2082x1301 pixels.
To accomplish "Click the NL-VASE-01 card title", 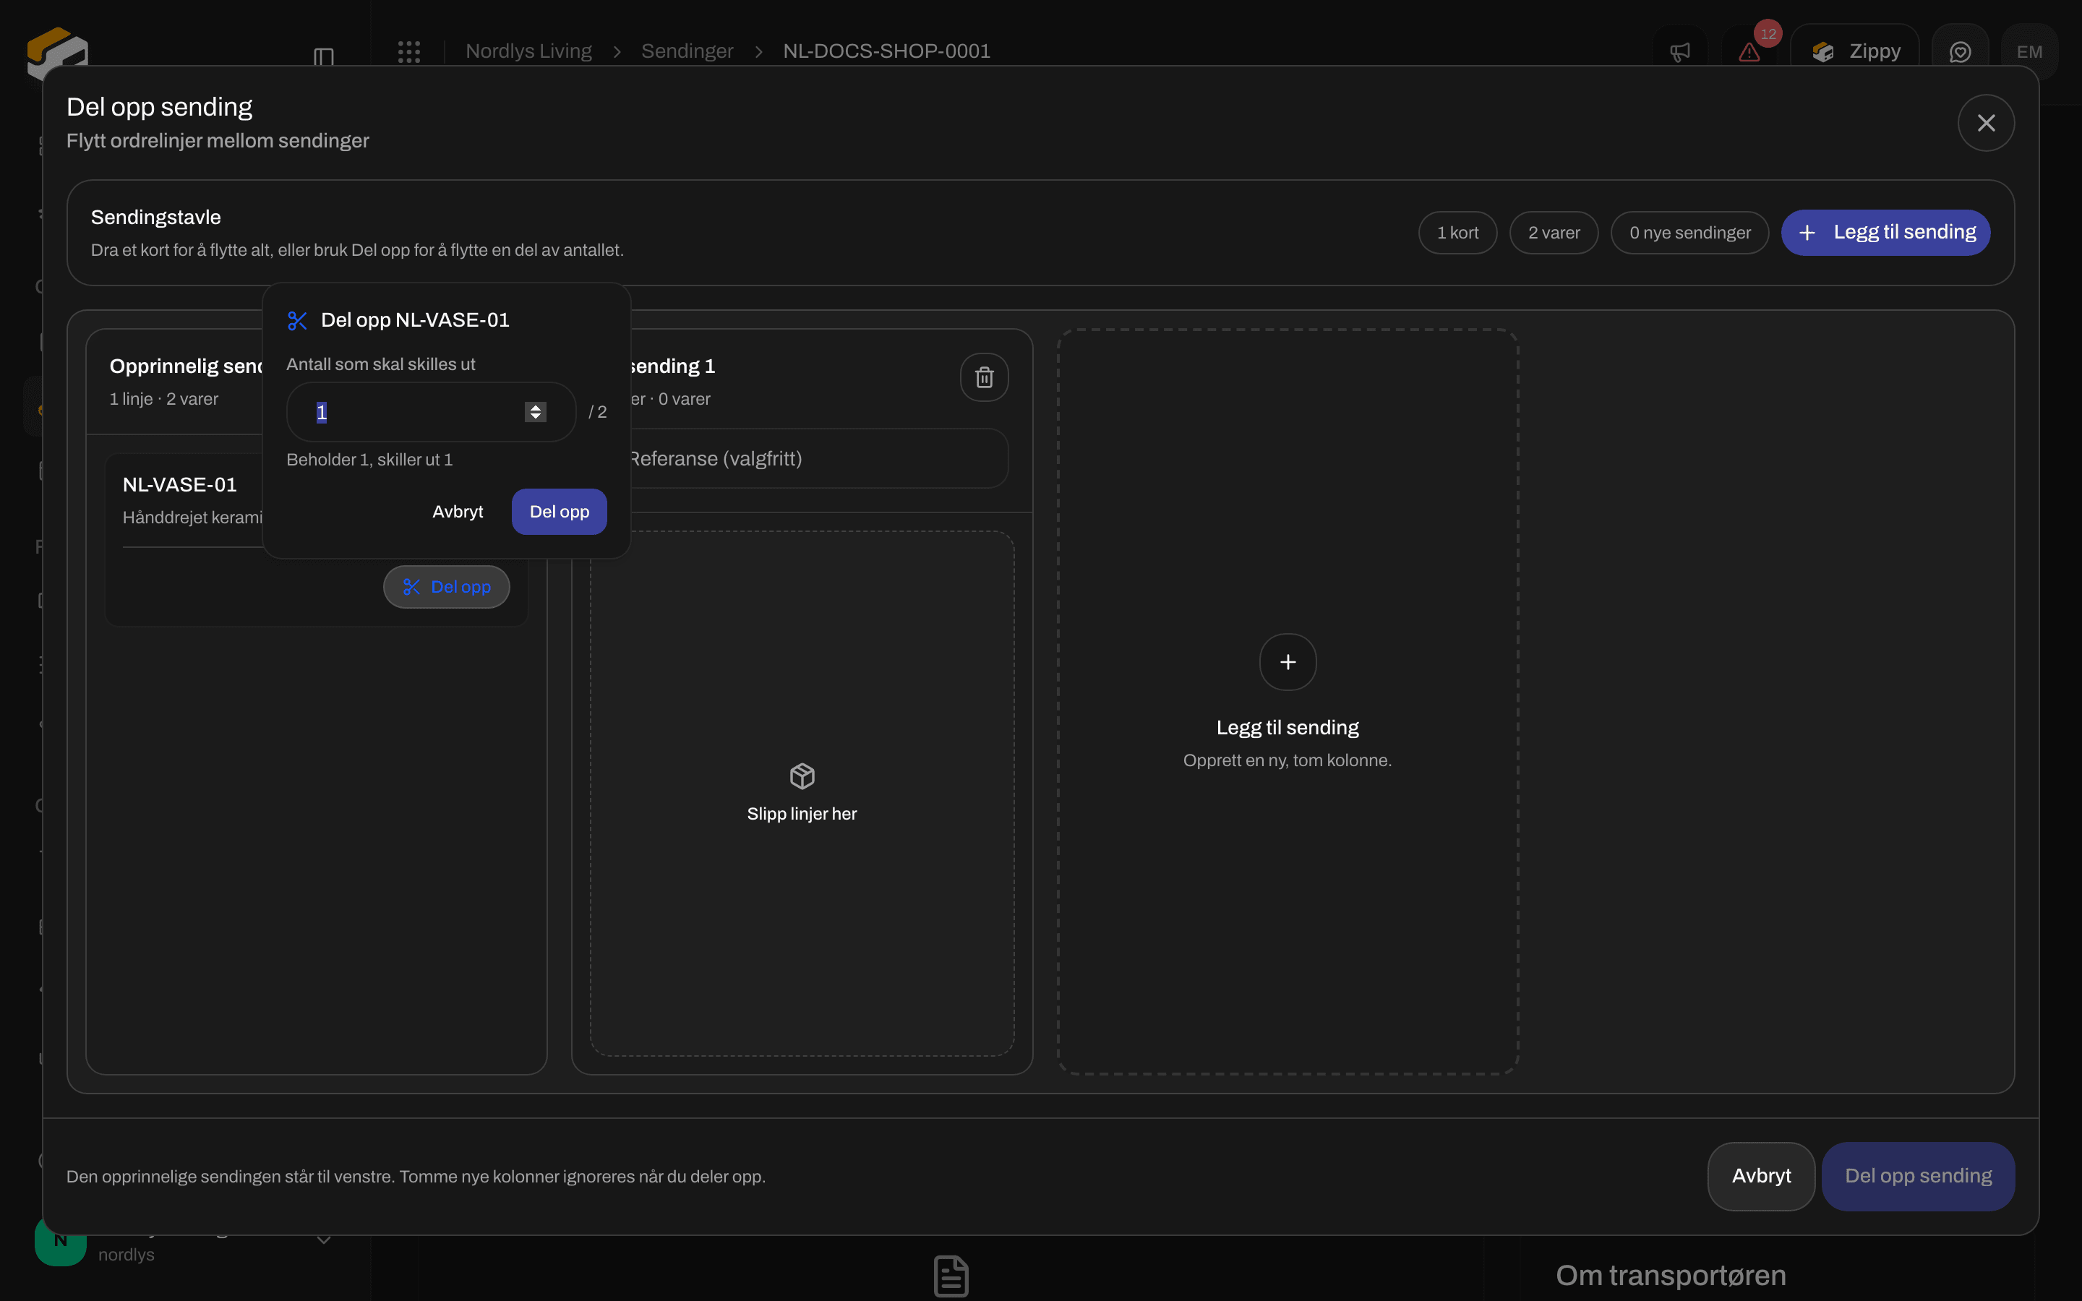I will tap(180, 484).
